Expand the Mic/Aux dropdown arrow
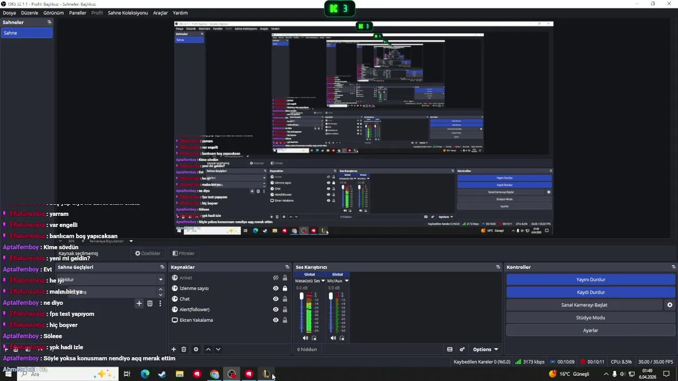678x381 pixels. (x=346, y=281)
